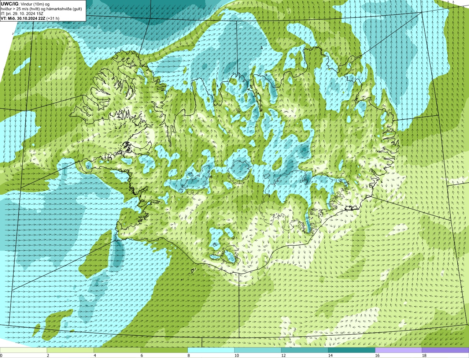469x358 pixels.
Task: Click the "16" tick label on the colorbar
Action: (377, 355)
